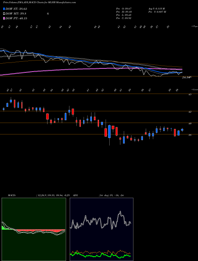Click the MACD (12,26,9) parameter values
This screenshot has width=198, height=261.
tap(54, 195)
